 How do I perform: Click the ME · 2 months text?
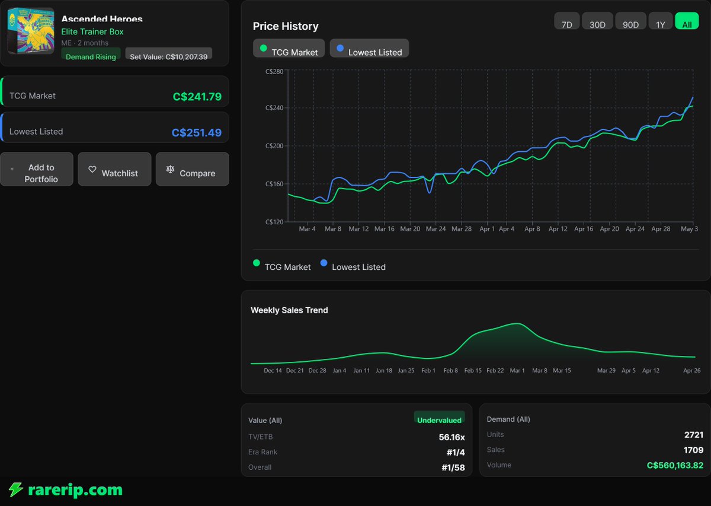tap(85, 43)
